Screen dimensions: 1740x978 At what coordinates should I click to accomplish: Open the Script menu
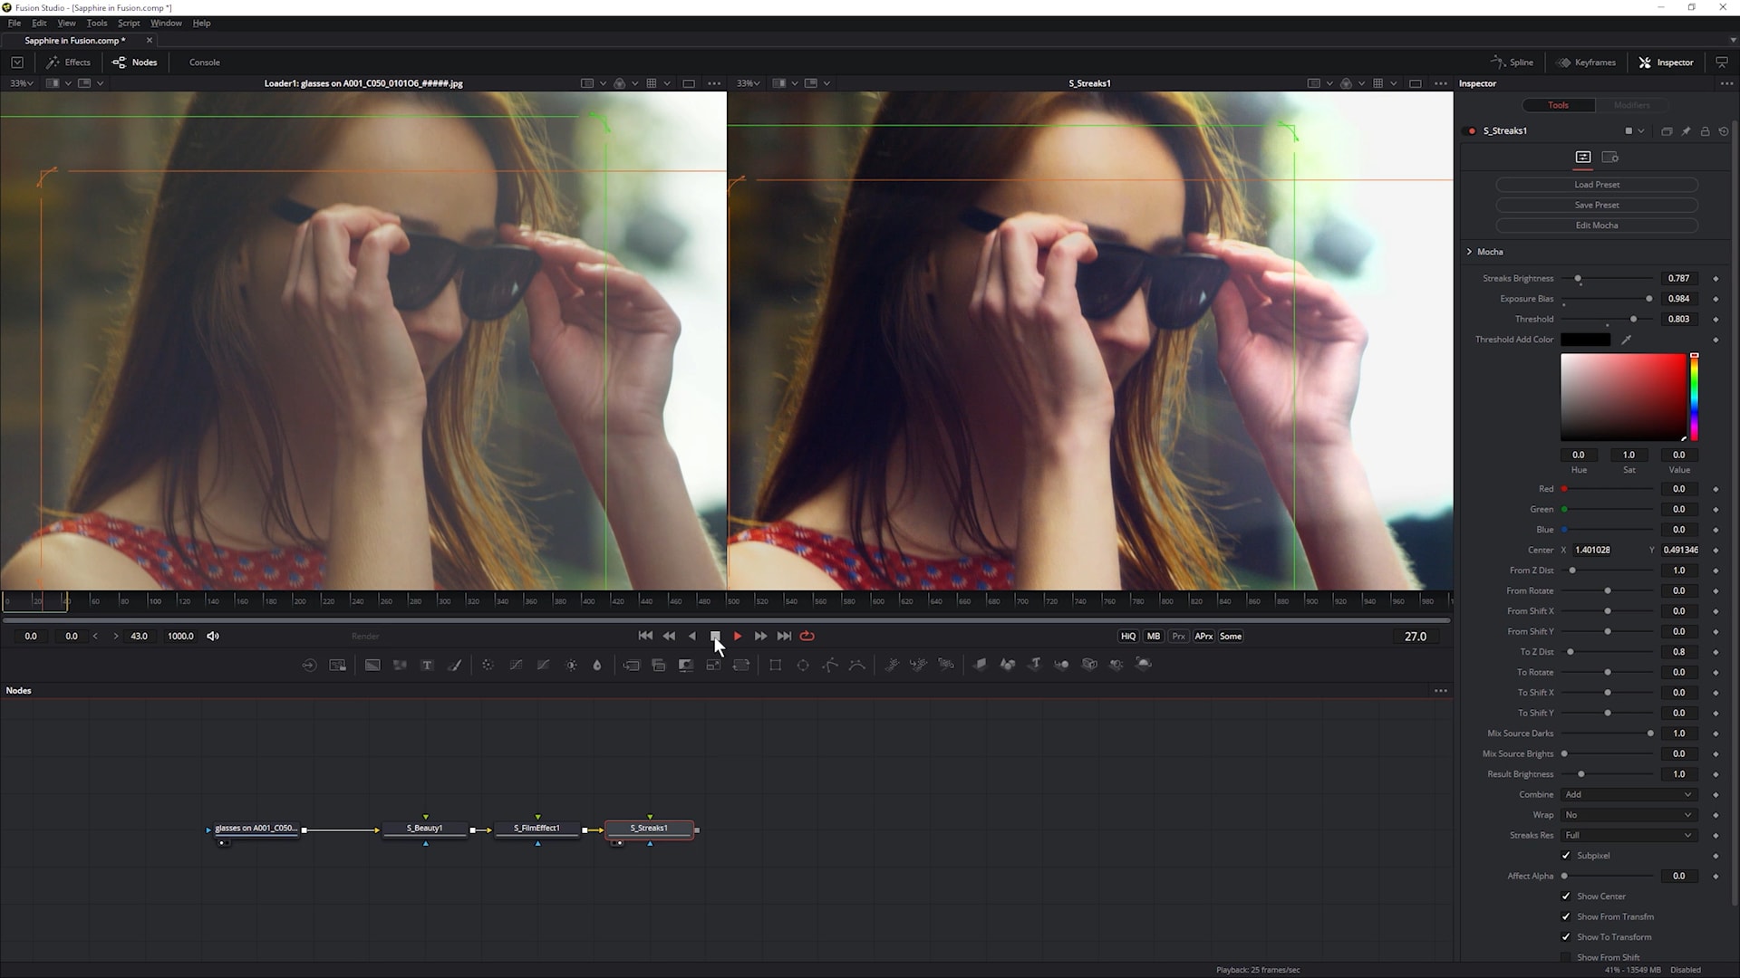pyautogui.click(x=129, y=23)
